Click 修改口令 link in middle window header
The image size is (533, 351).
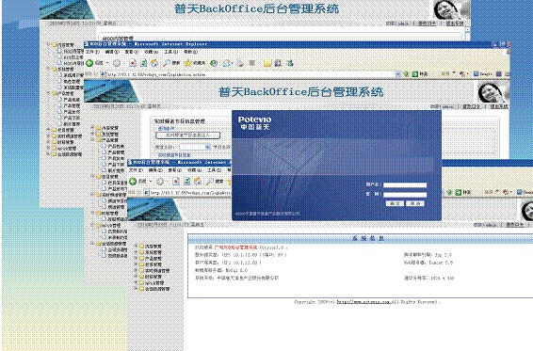(471, 106)
